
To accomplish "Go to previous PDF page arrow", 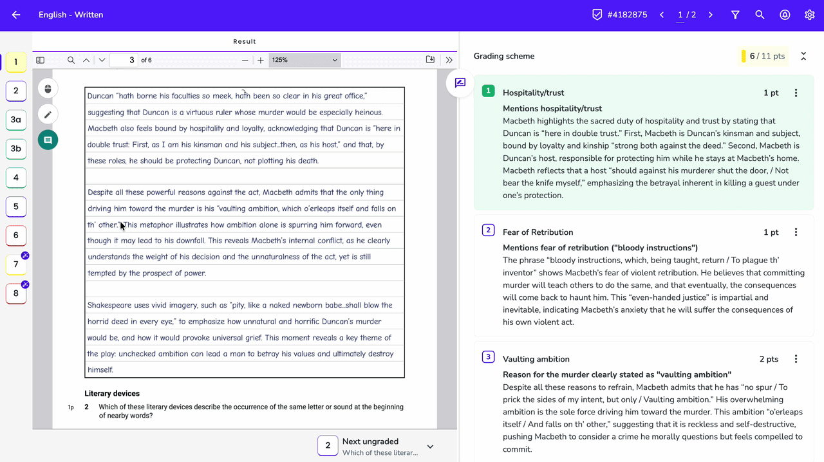I will tap(86, 60).
